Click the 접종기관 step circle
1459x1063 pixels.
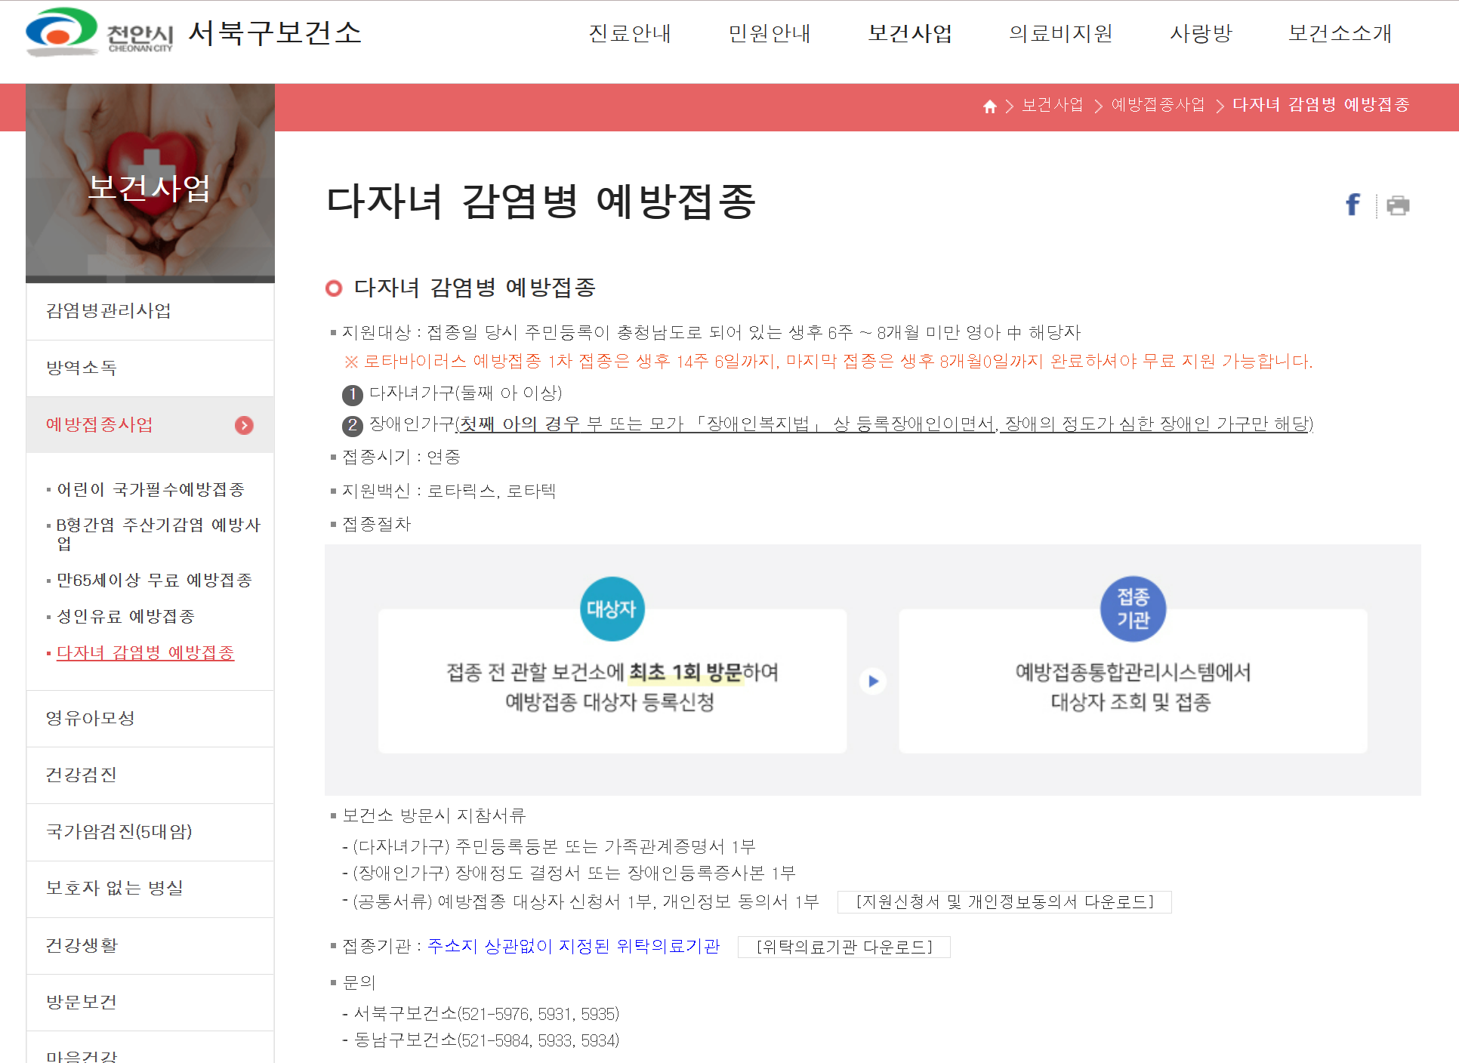tap(1134, 609)
